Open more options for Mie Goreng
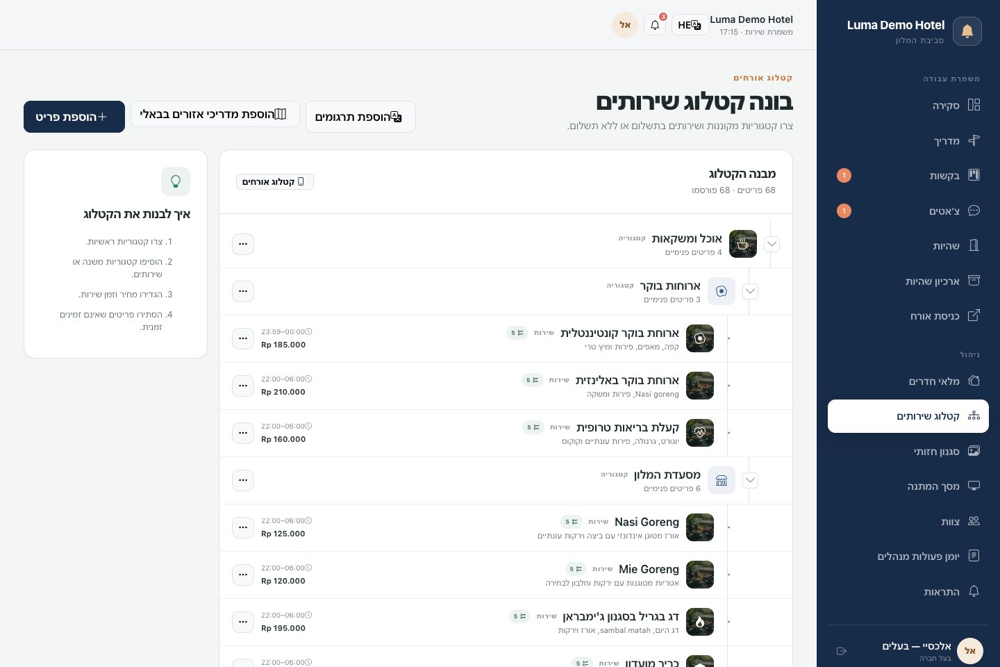The width and height of the screenshot is (1000, 667). [x=243, y=575]
